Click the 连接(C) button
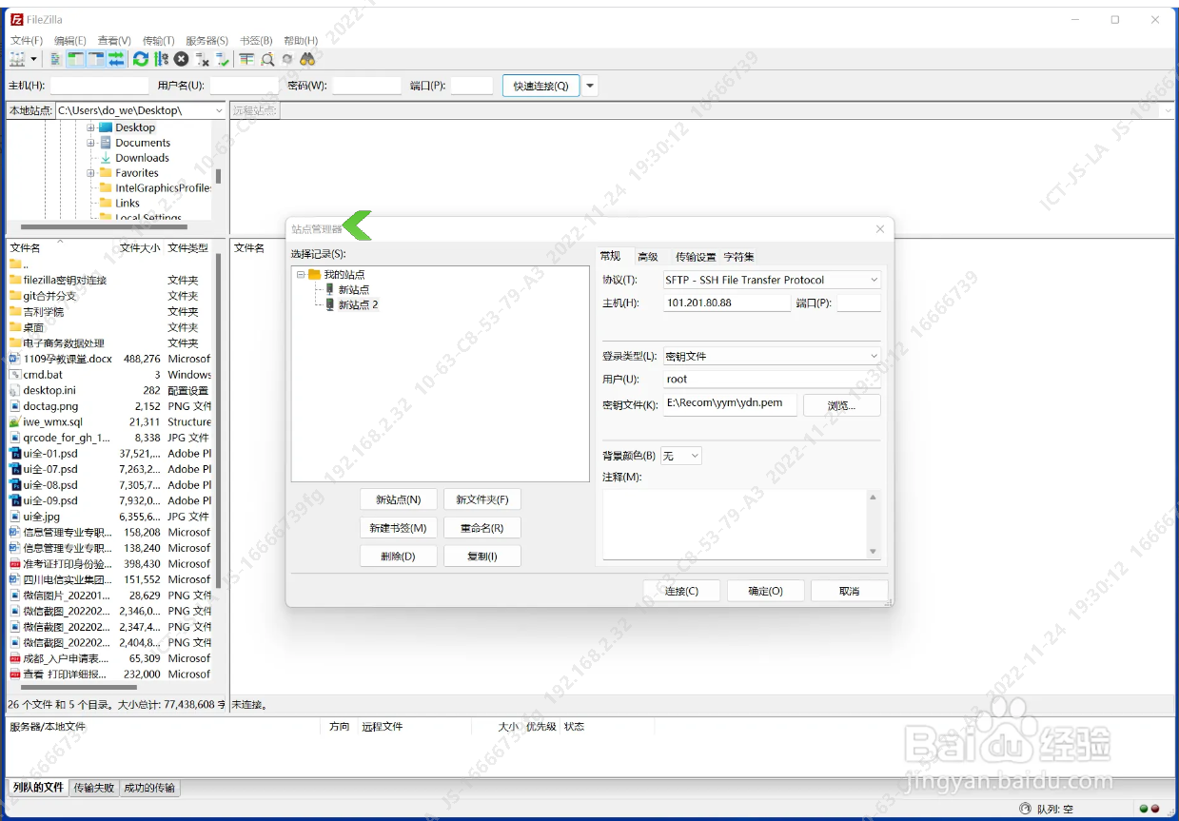The width and height of the screenshot is (1179, 821). [681, 591]
